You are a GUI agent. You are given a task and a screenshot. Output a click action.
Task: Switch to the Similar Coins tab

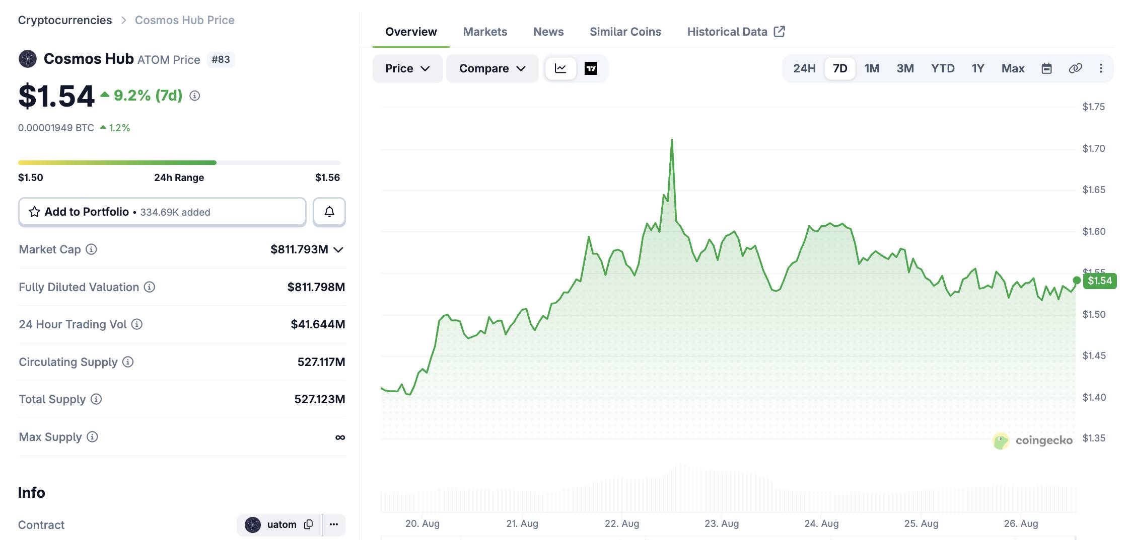[x=625, y=32]
